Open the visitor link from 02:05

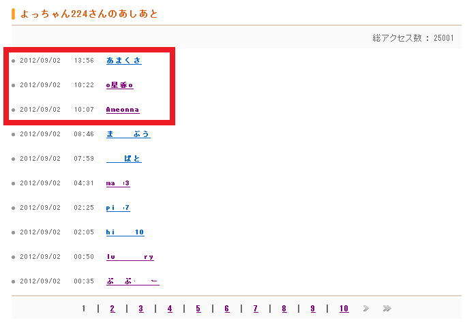tap(125, 232)
